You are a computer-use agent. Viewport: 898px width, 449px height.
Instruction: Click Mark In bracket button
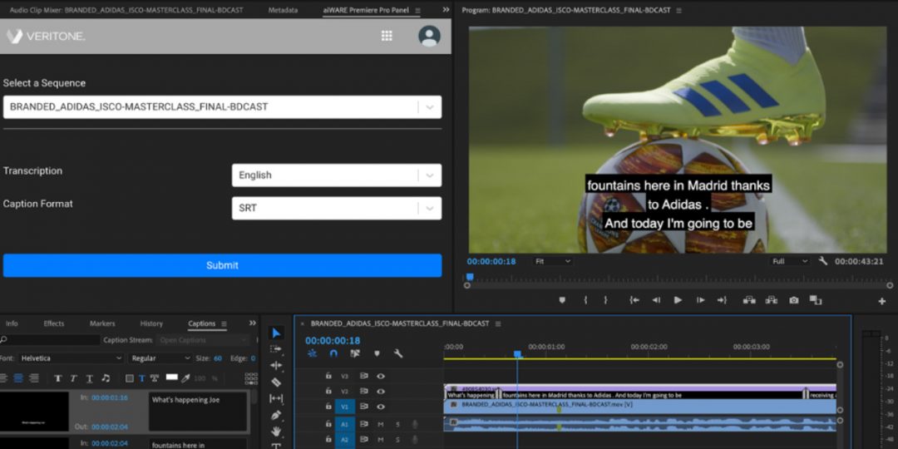[x=585, y=300]
